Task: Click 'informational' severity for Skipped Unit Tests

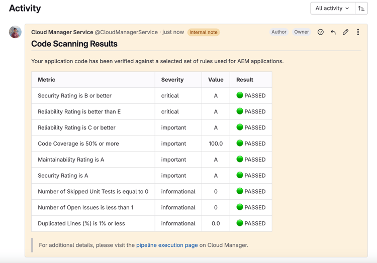Action: tap(178, 192)
